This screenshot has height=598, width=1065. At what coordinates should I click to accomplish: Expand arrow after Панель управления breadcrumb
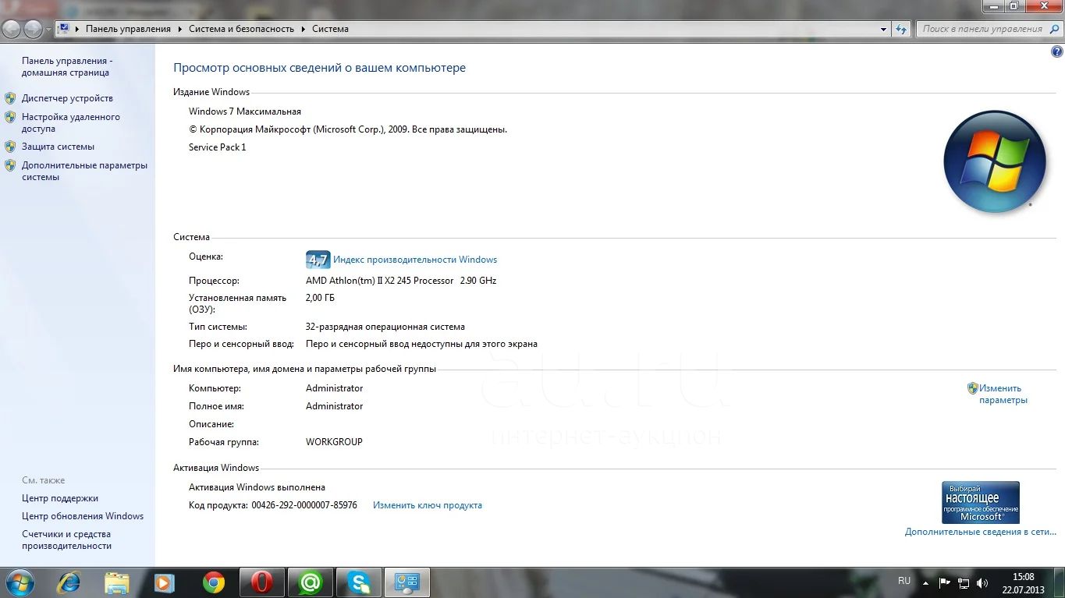pyautogui.click(x=180, y=29)
